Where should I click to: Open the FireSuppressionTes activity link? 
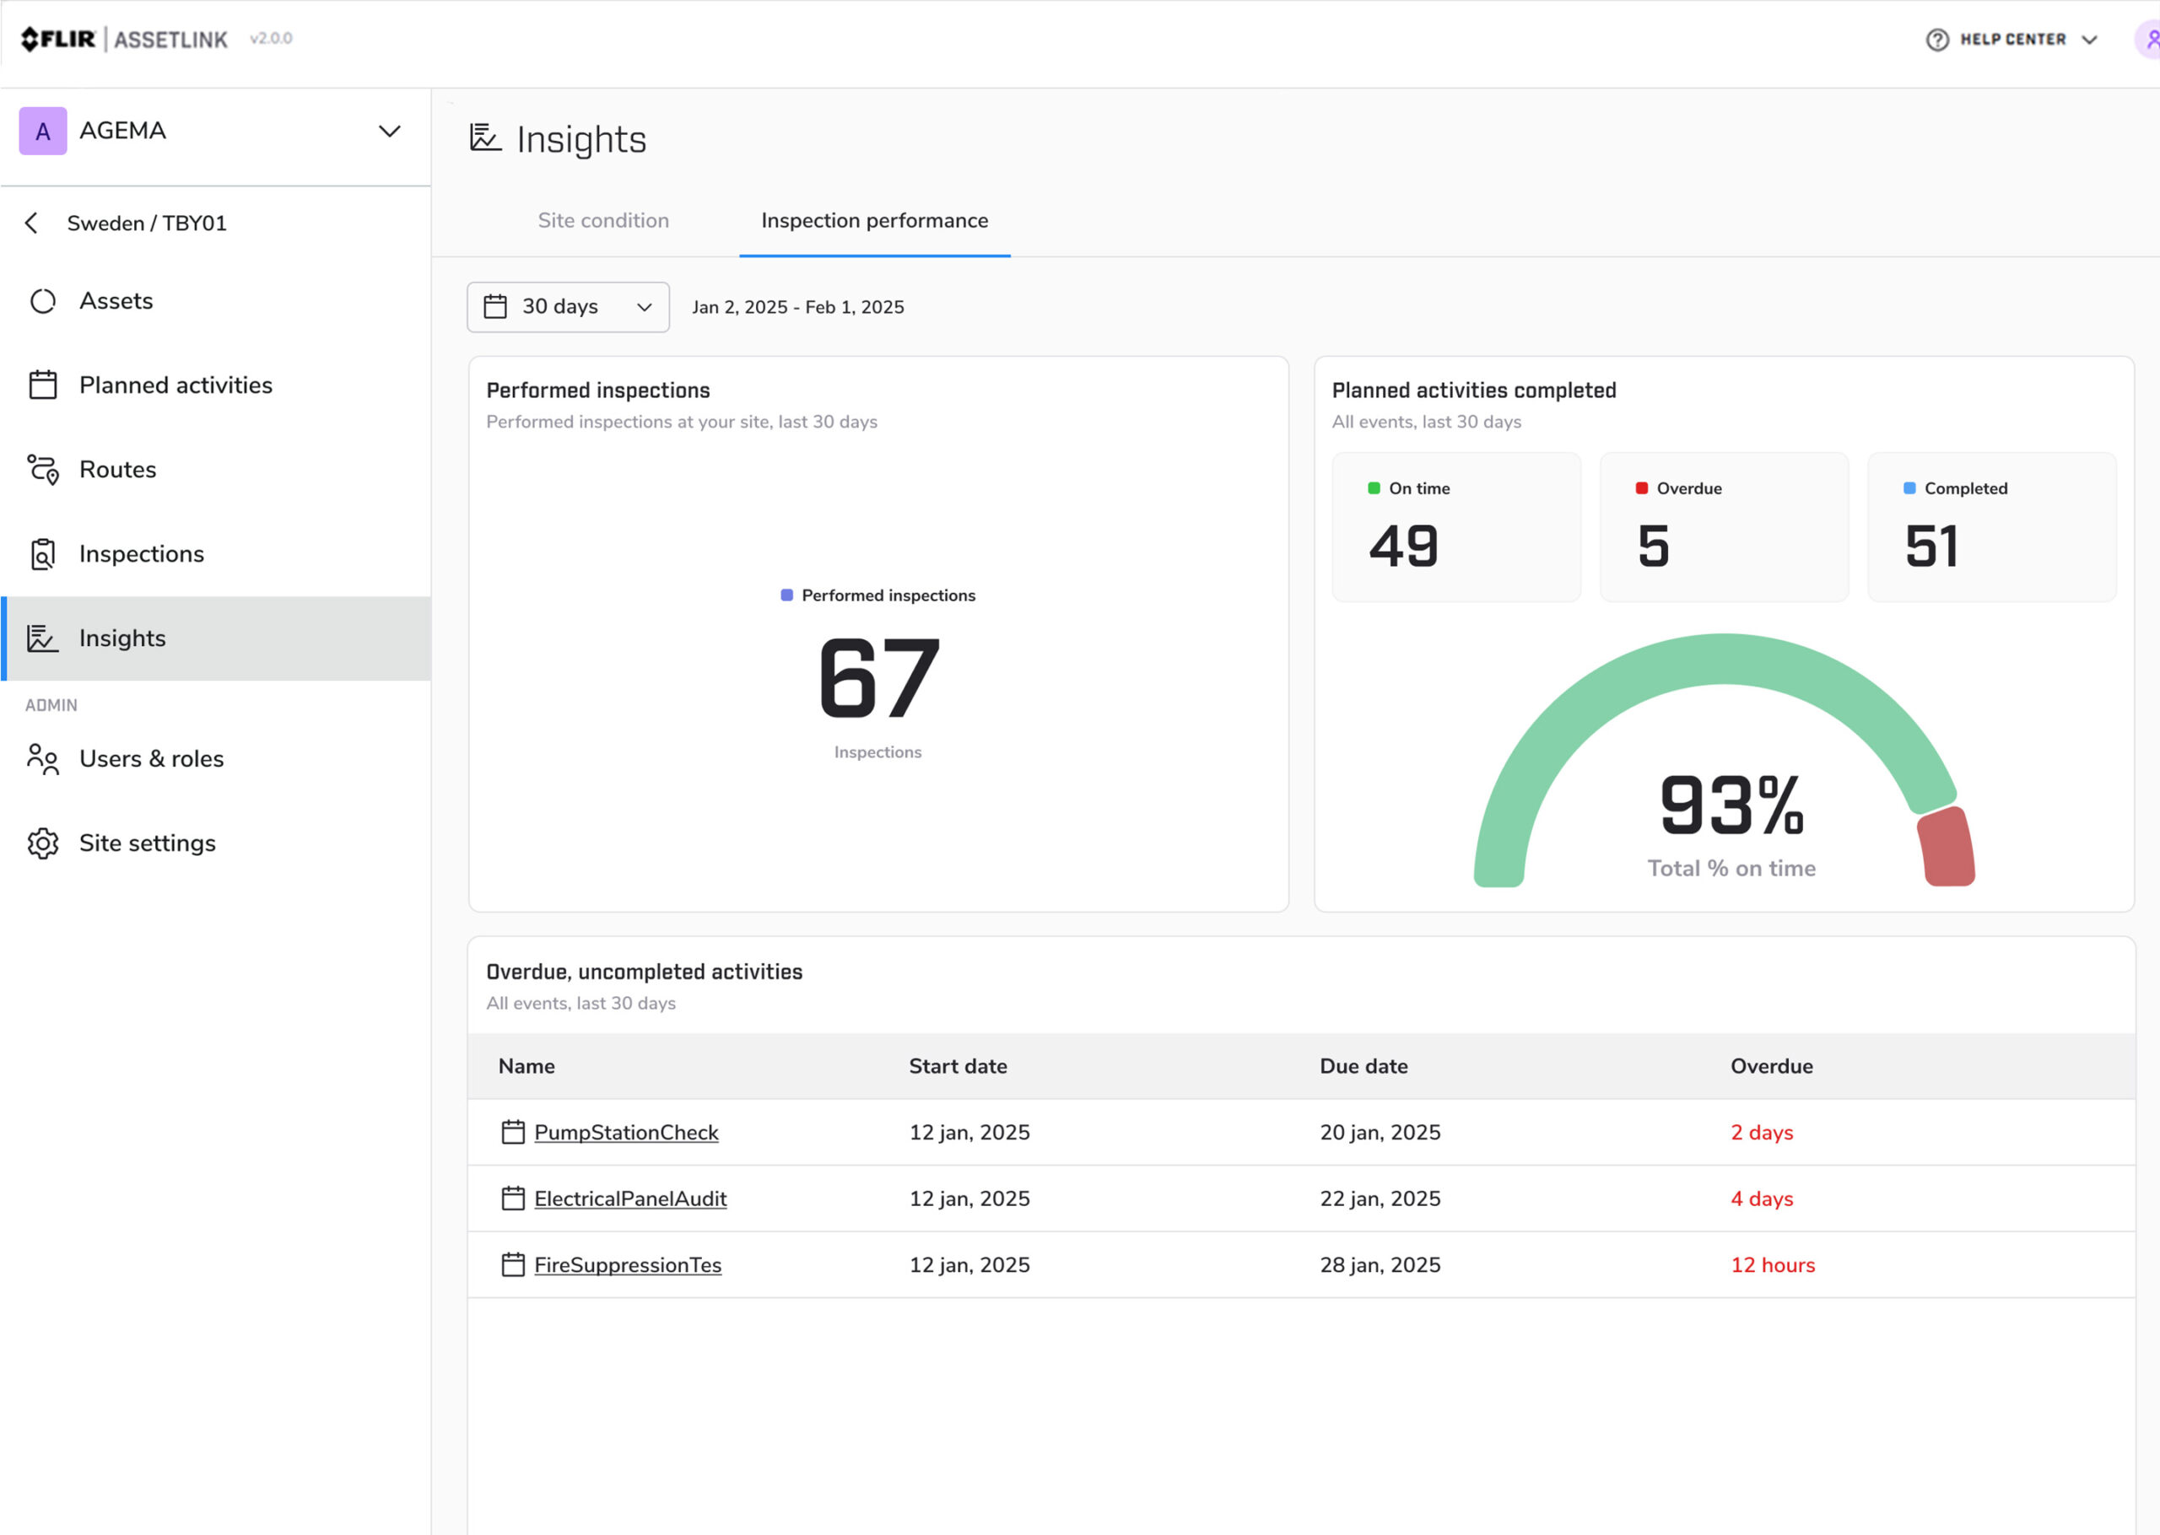(x=627, y=1264)
